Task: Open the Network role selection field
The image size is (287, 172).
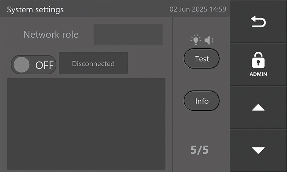Action: click(128, 35)
